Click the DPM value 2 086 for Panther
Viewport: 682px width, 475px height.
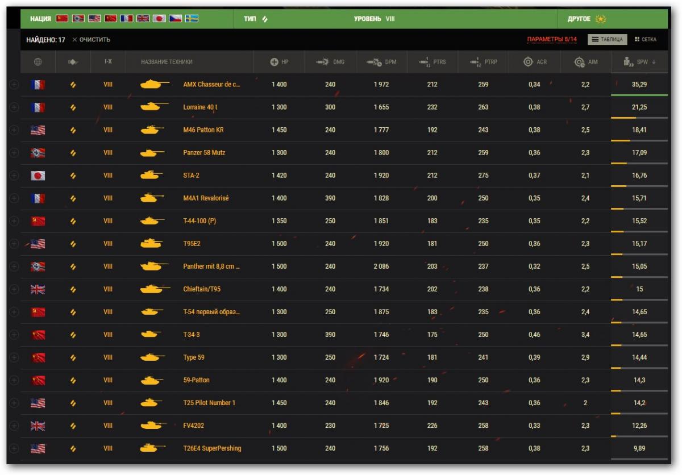coord(381,266)
